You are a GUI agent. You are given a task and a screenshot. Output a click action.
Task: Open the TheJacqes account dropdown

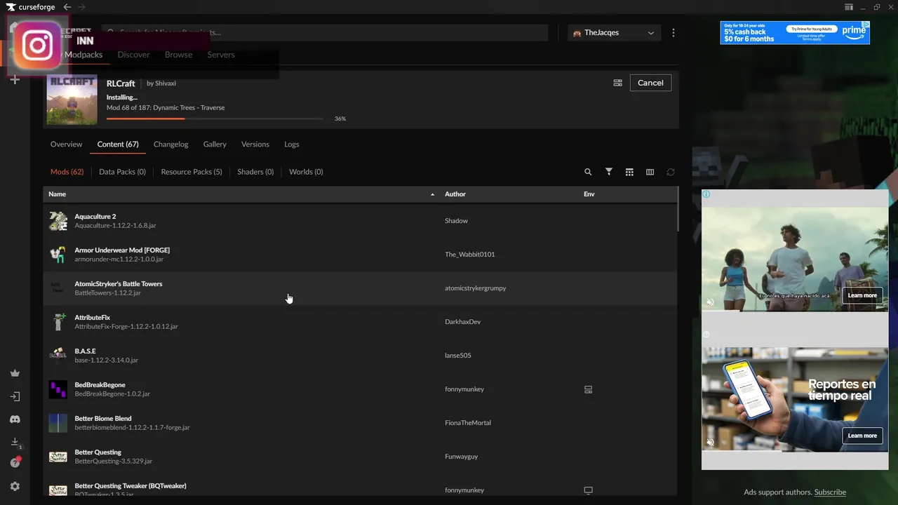point(614,33)
